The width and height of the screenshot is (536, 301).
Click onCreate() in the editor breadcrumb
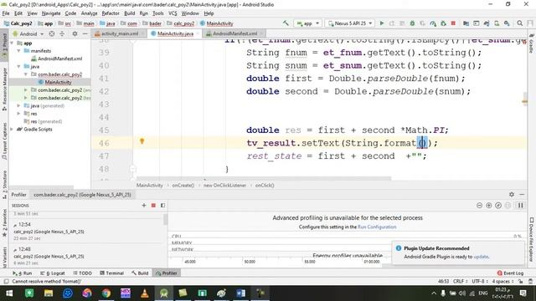click(183, 186)
